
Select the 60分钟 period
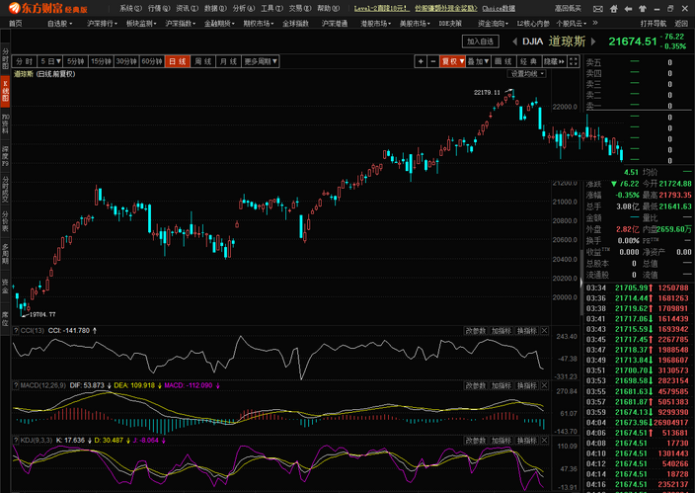[x=152, y=61]
